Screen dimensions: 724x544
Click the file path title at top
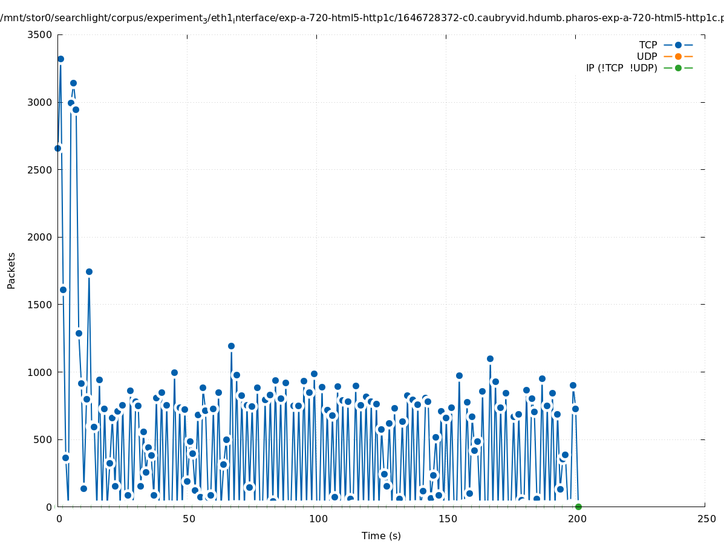tap(362, 18)
